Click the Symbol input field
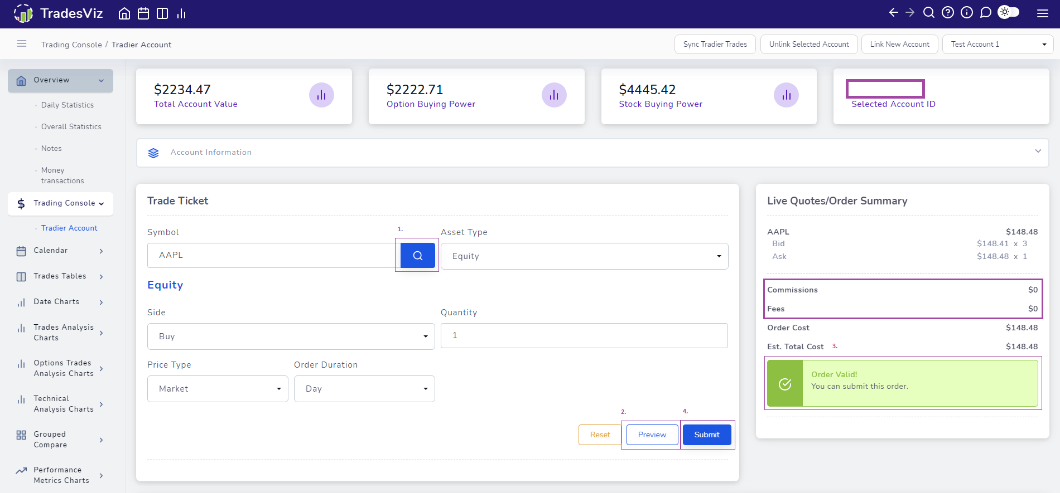The height and width of the screenshot is (493, 1060). point(274,255)
